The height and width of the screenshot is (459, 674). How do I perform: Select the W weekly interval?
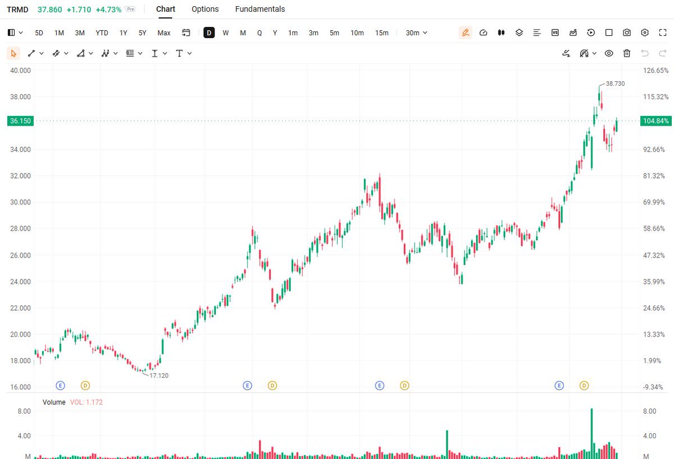(x=226, y=33)
